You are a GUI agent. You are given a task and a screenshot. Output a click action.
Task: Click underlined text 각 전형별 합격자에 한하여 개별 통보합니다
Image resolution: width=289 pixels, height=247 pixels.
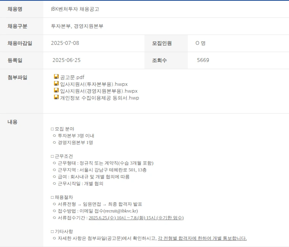(x=202, y=238)
